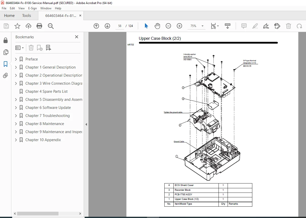
Task: Expand Chapter 5 Disassembly and Assembly
Action: [x=16, y=100]
